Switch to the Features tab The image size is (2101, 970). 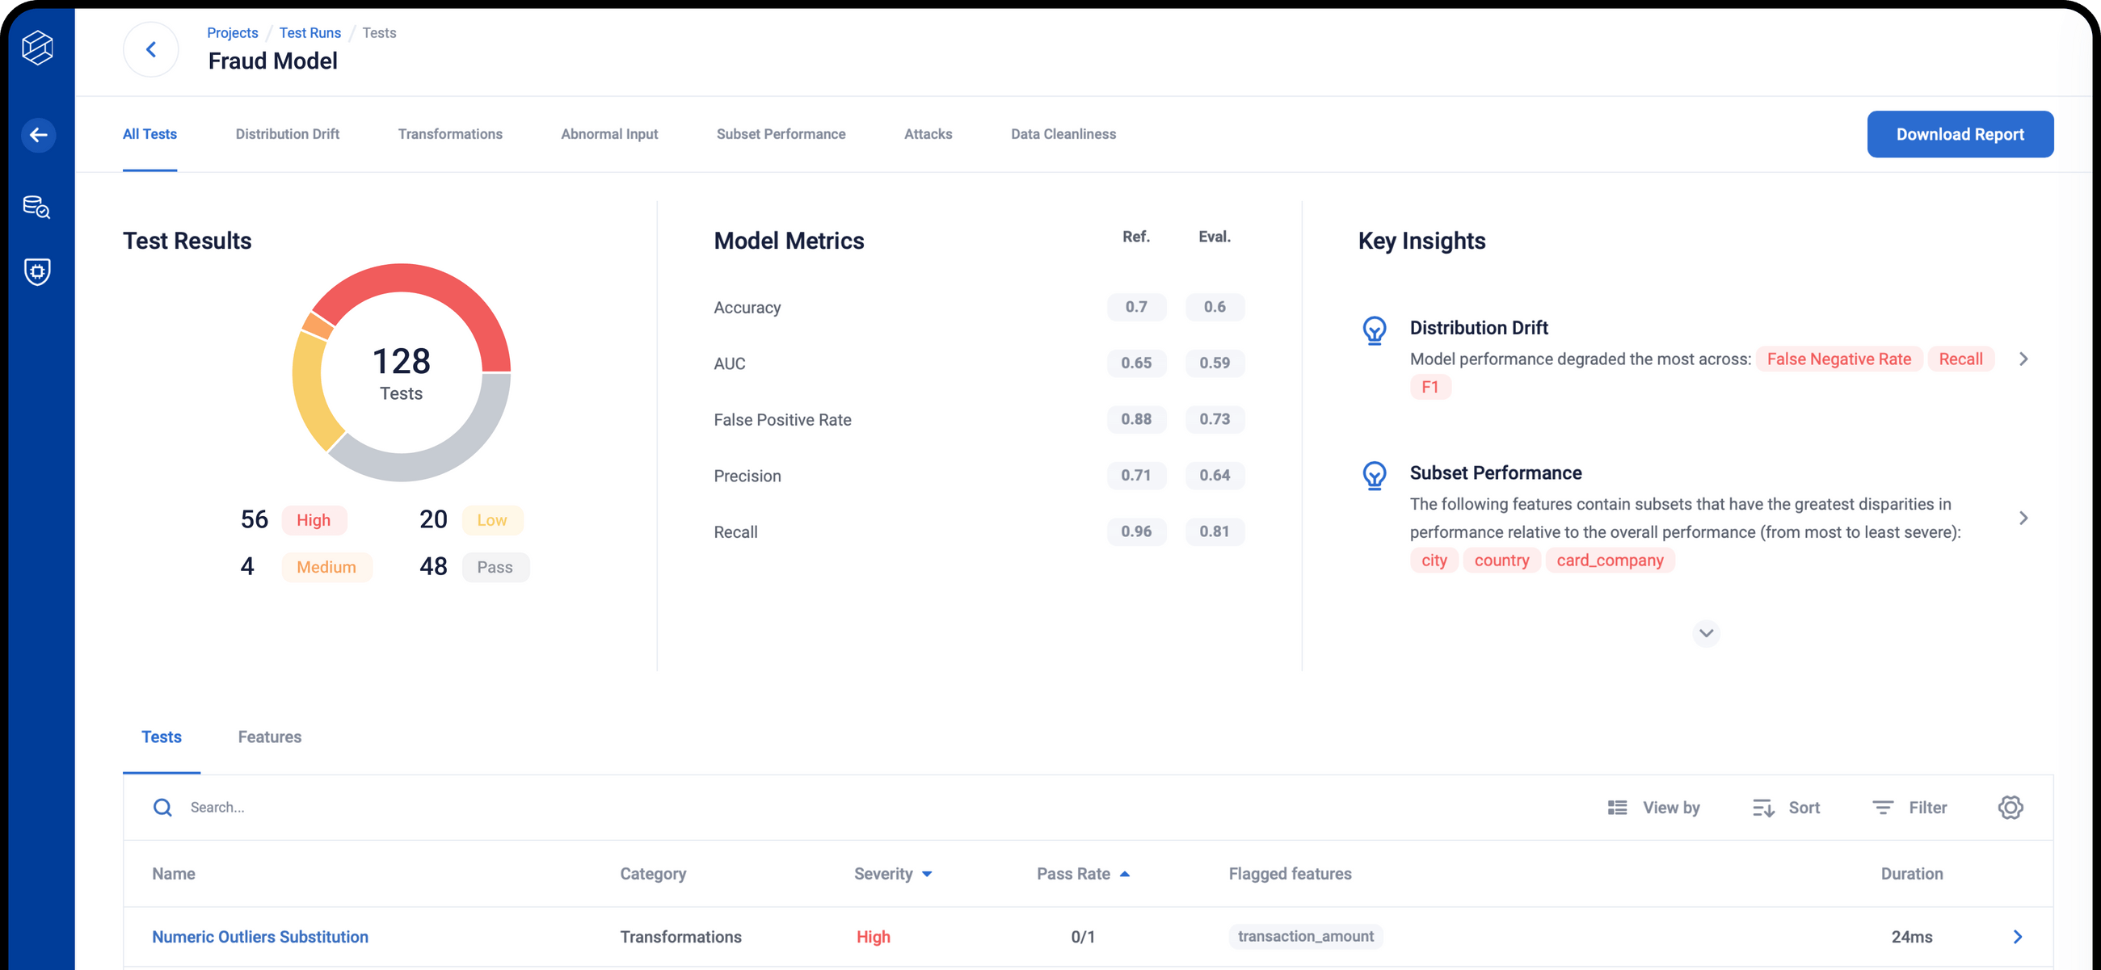(x=270, y=737)
